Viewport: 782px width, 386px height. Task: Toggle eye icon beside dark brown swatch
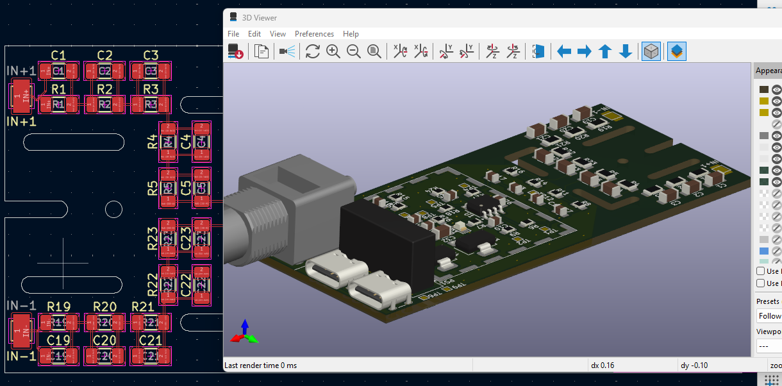point(776,90)
